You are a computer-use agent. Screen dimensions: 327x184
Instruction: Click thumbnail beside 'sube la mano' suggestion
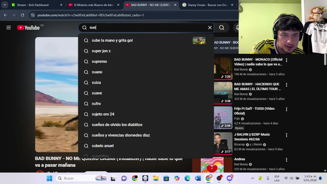click(199, 40)
